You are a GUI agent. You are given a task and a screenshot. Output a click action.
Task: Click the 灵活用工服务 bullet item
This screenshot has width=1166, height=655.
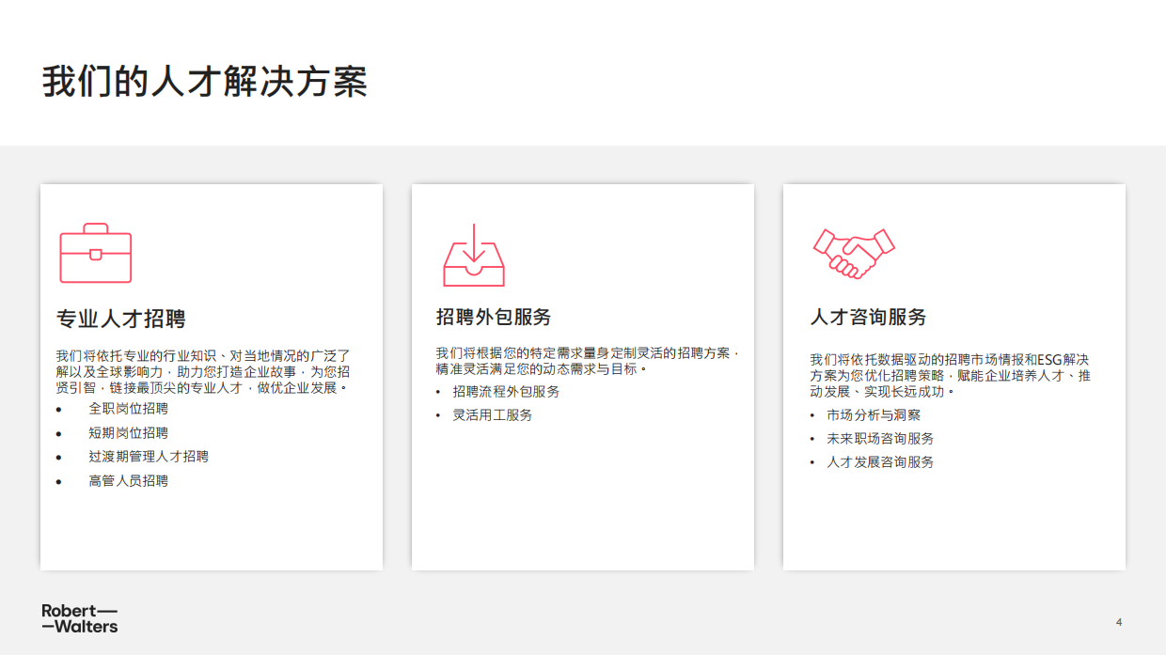point(493,414)
